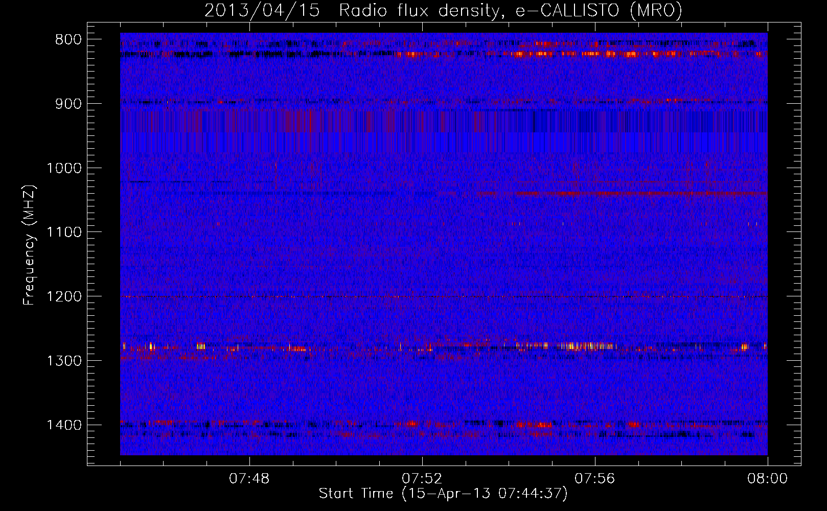Click the 1200 frequency tick label
The height and width of the screenshot is (511, 827).
pyautogui.click(x=64, y=297)
